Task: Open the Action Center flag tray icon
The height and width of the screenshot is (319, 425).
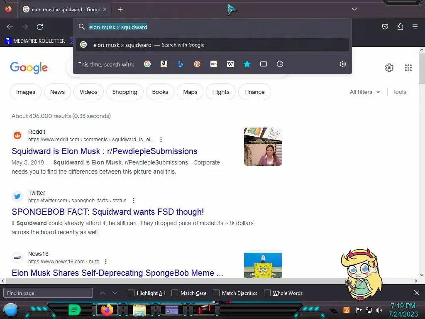Action: pyautogui.click(x=359, y=310)
